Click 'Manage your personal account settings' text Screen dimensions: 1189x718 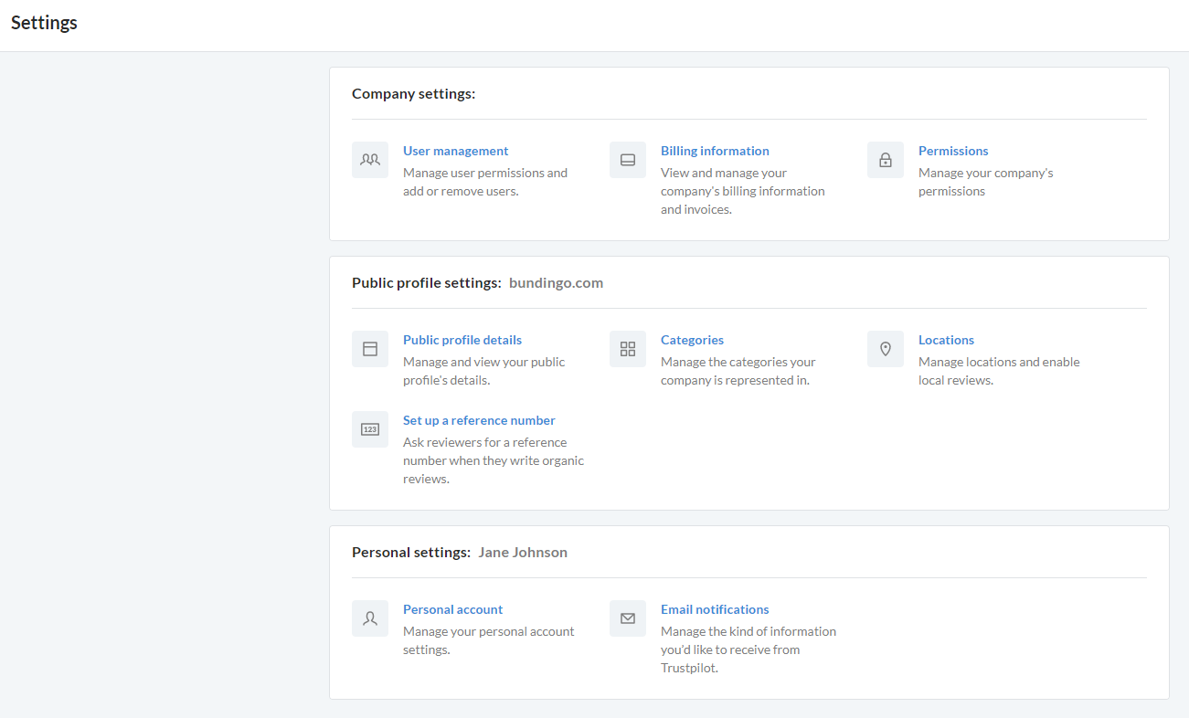tap(489, 640)
